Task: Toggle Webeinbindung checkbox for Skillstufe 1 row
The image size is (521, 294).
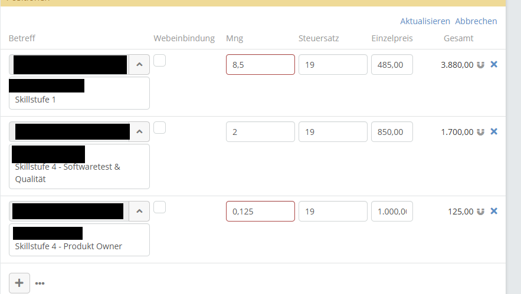Action: (160, 60)
